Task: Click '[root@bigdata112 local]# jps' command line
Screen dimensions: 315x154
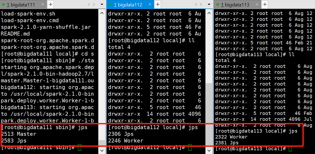Action: (153, 127)
